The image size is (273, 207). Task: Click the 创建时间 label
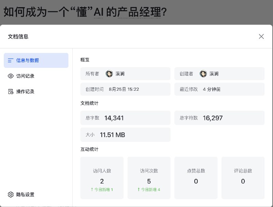pyautogui.click(x=95, y=89)
